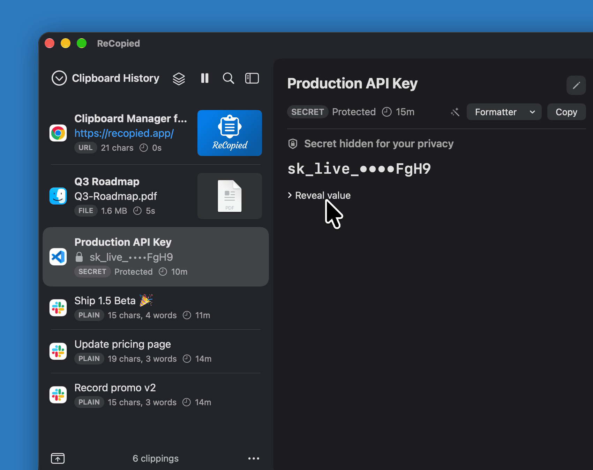Click the '21 chars' label
Screen dimensions: 593x470
[117, 148]
